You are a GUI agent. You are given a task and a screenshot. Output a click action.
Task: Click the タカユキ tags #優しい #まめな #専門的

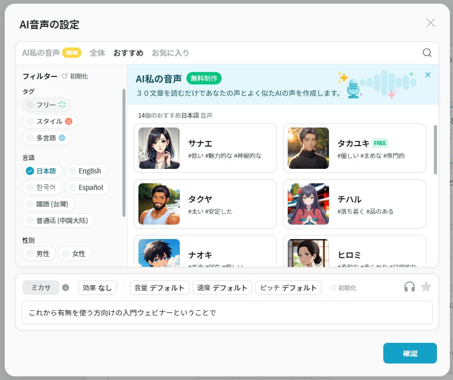coord(371,155)
